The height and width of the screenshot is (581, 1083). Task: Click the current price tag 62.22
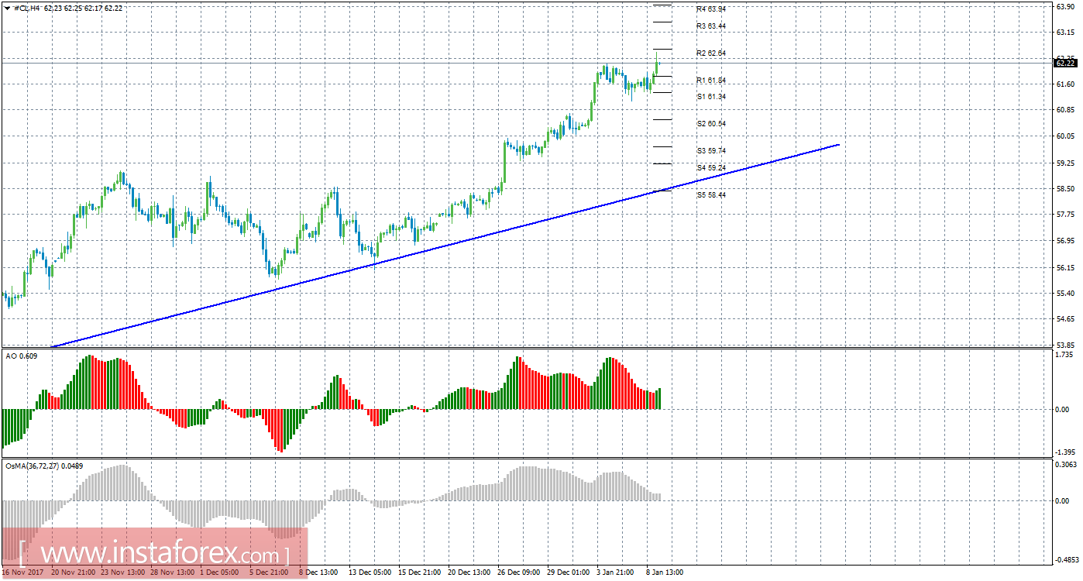tap(1065, 64)
